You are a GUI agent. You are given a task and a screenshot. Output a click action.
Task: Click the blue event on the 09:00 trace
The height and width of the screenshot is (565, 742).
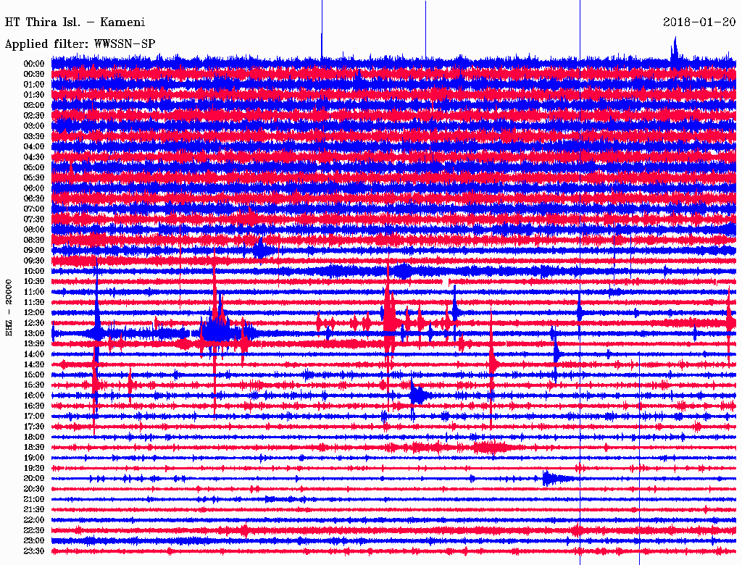point(260,250)
